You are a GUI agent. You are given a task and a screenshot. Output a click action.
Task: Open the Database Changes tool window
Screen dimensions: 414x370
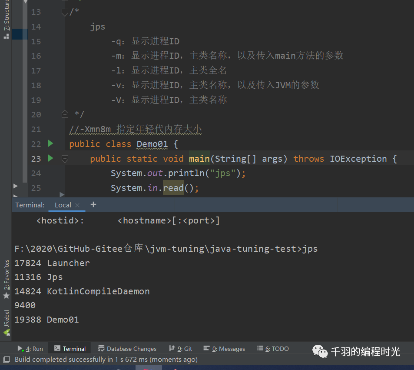coord(127,348)
